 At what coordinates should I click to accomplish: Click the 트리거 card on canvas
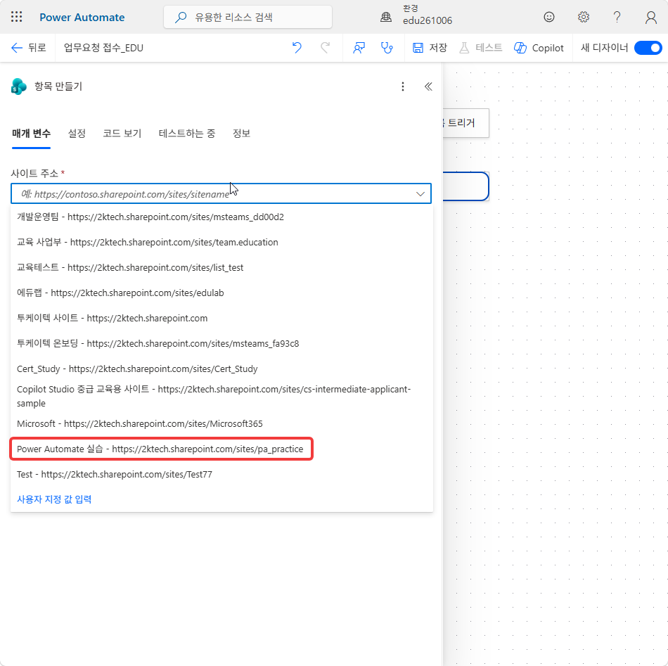tap(465, 123)
